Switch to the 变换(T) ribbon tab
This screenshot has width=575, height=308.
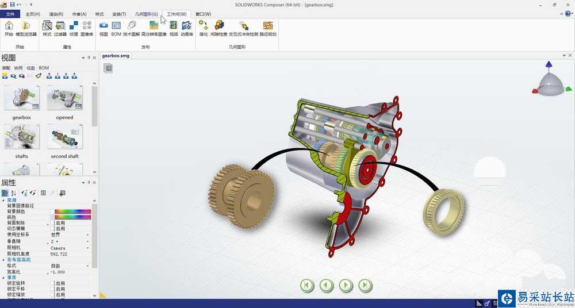tap(119, 14)
